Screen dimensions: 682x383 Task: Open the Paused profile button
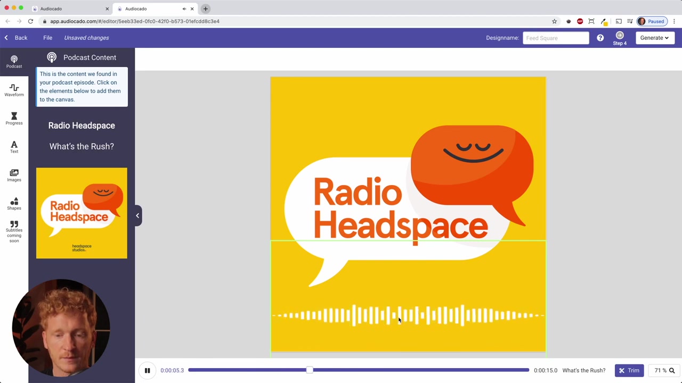(651, 21)
